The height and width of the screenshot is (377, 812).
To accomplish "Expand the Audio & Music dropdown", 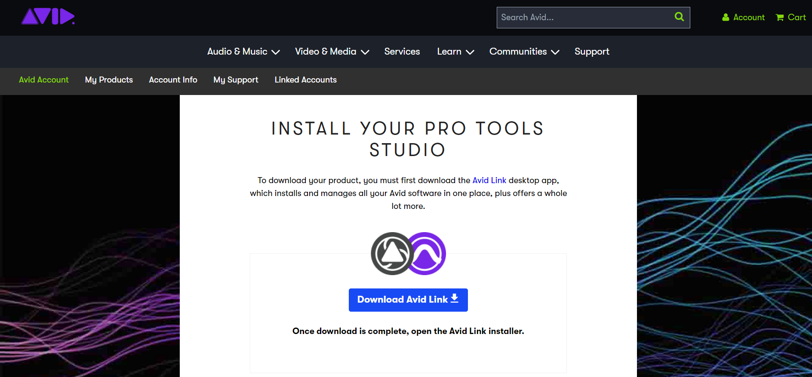I will tap(243, 52).
